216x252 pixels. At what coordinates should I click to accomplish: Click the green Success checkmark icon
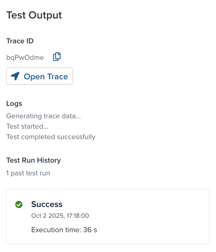coord(19,204)
